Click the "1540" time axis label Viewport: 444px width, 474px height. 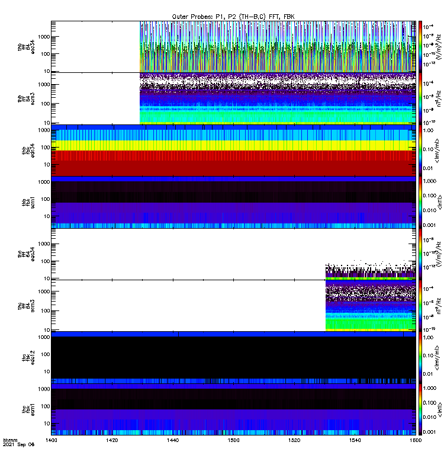pyautogui.click(x=355, y=440)
